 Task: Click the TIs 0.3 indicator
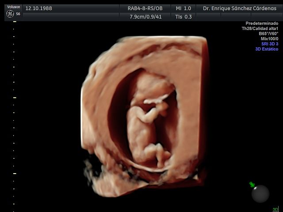click(184, 17)
